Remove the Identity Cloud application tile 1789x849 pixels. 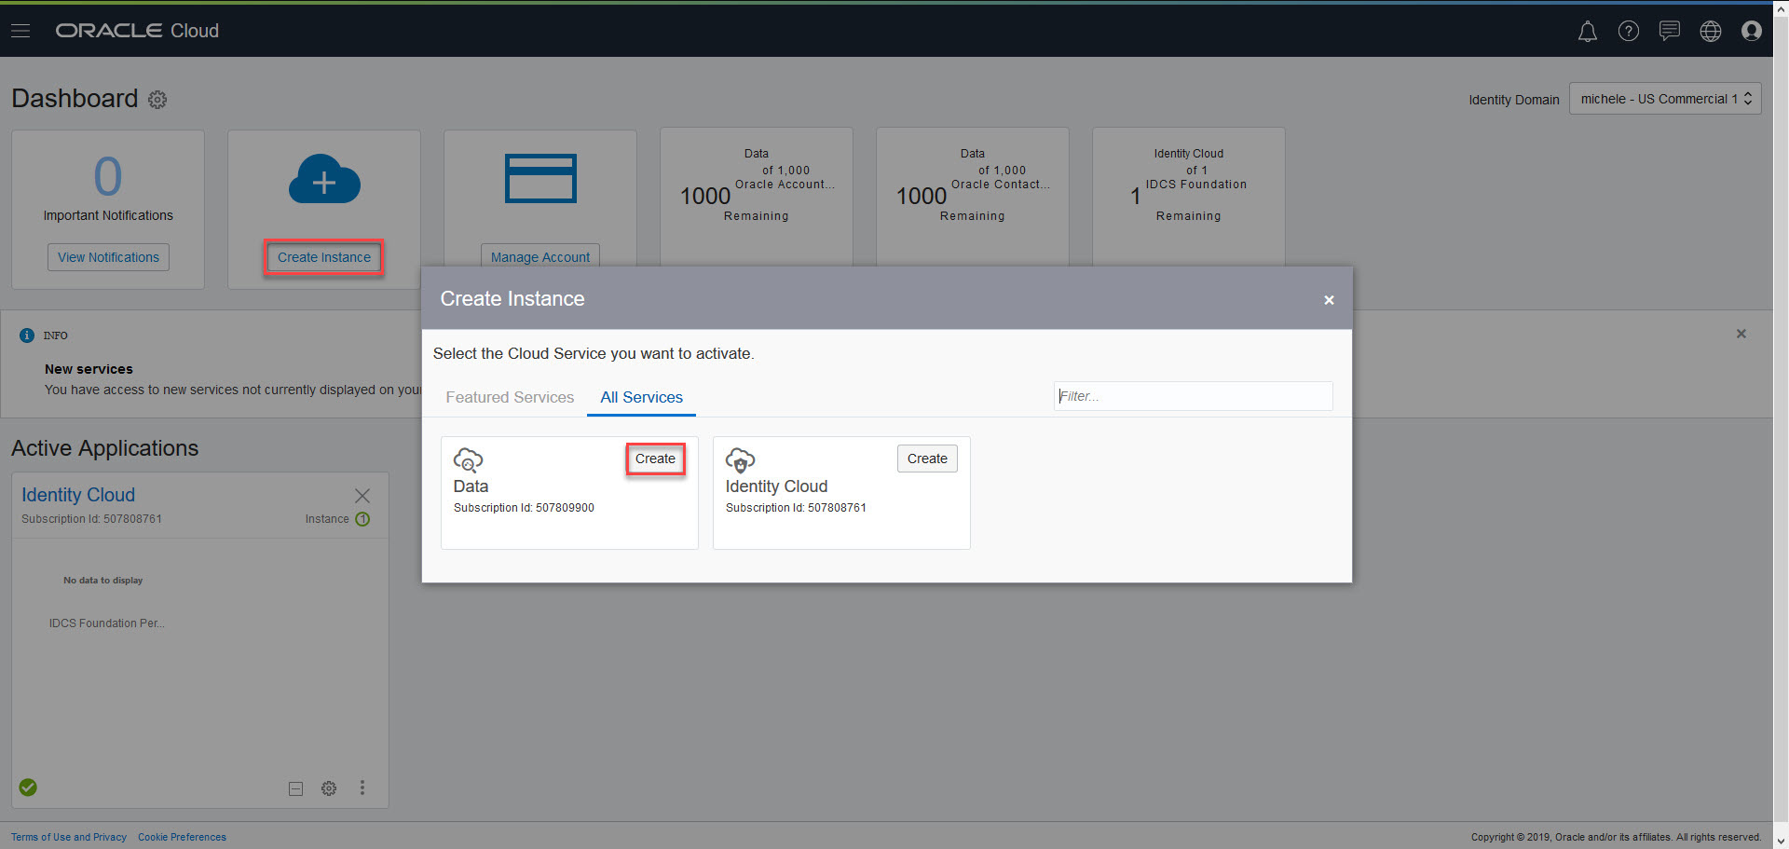362,496
